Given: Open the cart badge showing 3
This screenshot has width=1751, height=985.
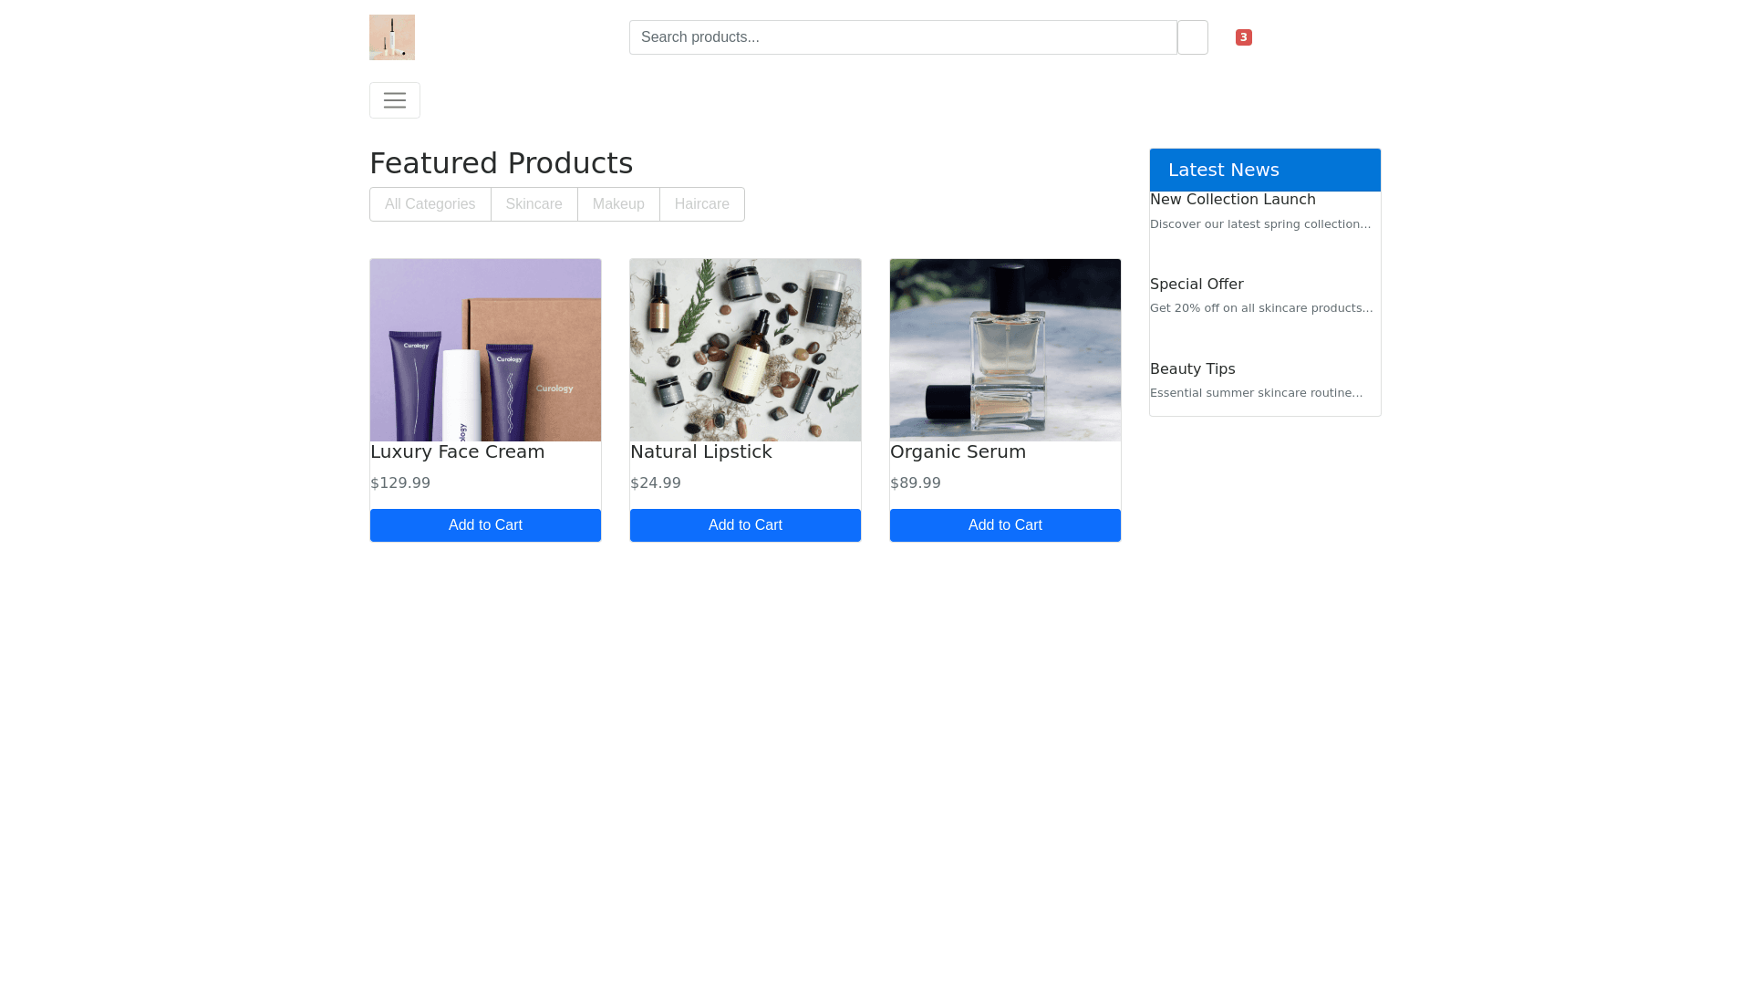Looking at the screenshot, I should point(1243,37).
